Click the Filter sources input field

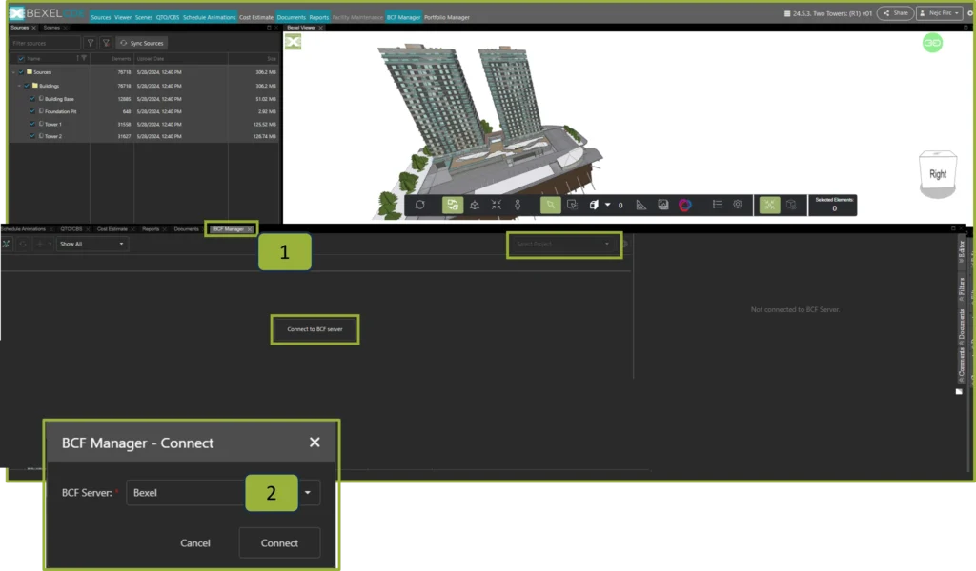[45, 43]
